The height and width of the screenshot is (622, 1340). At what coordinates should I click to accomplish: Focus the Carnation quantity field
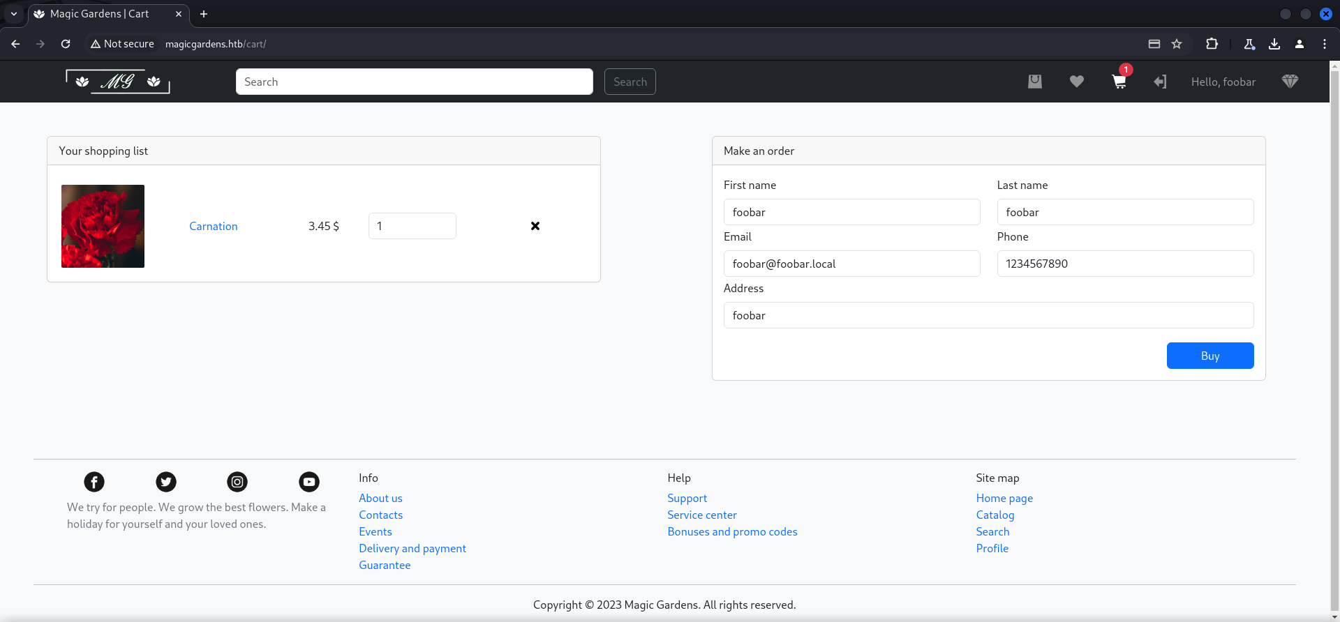click(412, 226)
